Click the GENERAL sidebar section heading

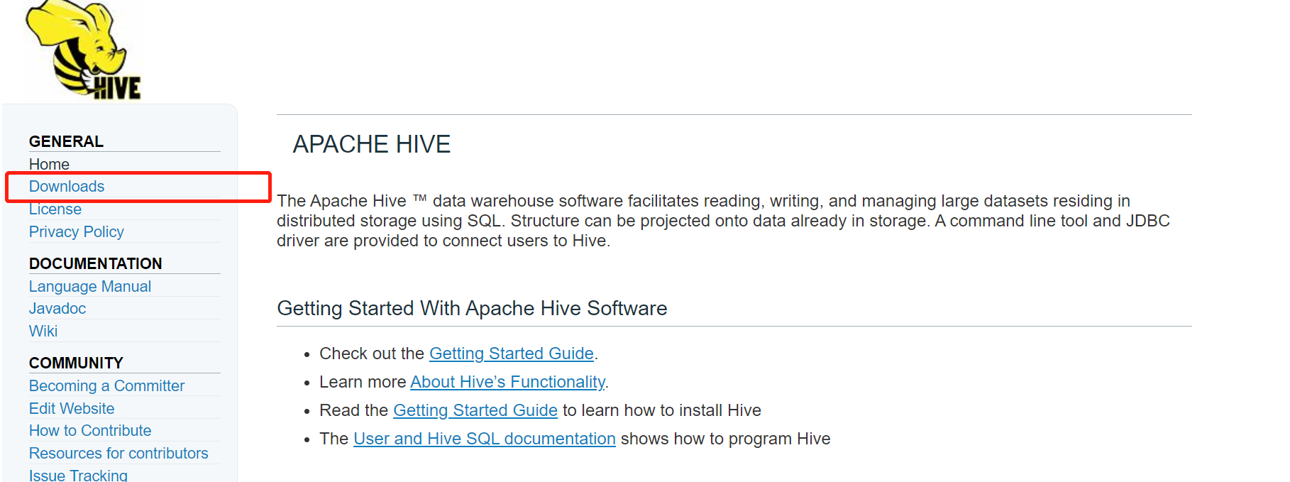pos(66,141)
